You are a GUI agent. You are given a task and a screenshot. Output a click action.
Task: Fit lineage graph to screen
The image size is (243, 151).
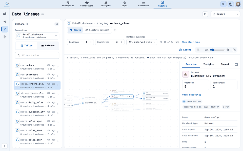[x=234, y=50]
